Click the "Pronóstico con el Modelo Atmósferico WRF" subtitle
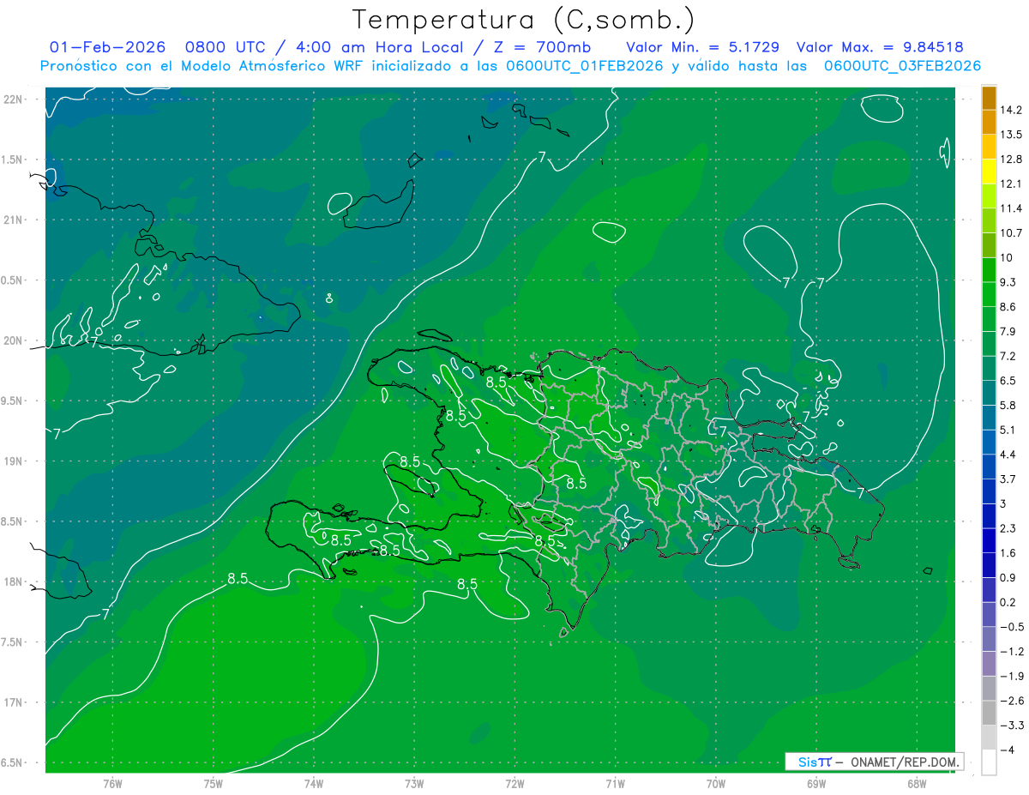1029x795 pixels. (x=202, y=66)
